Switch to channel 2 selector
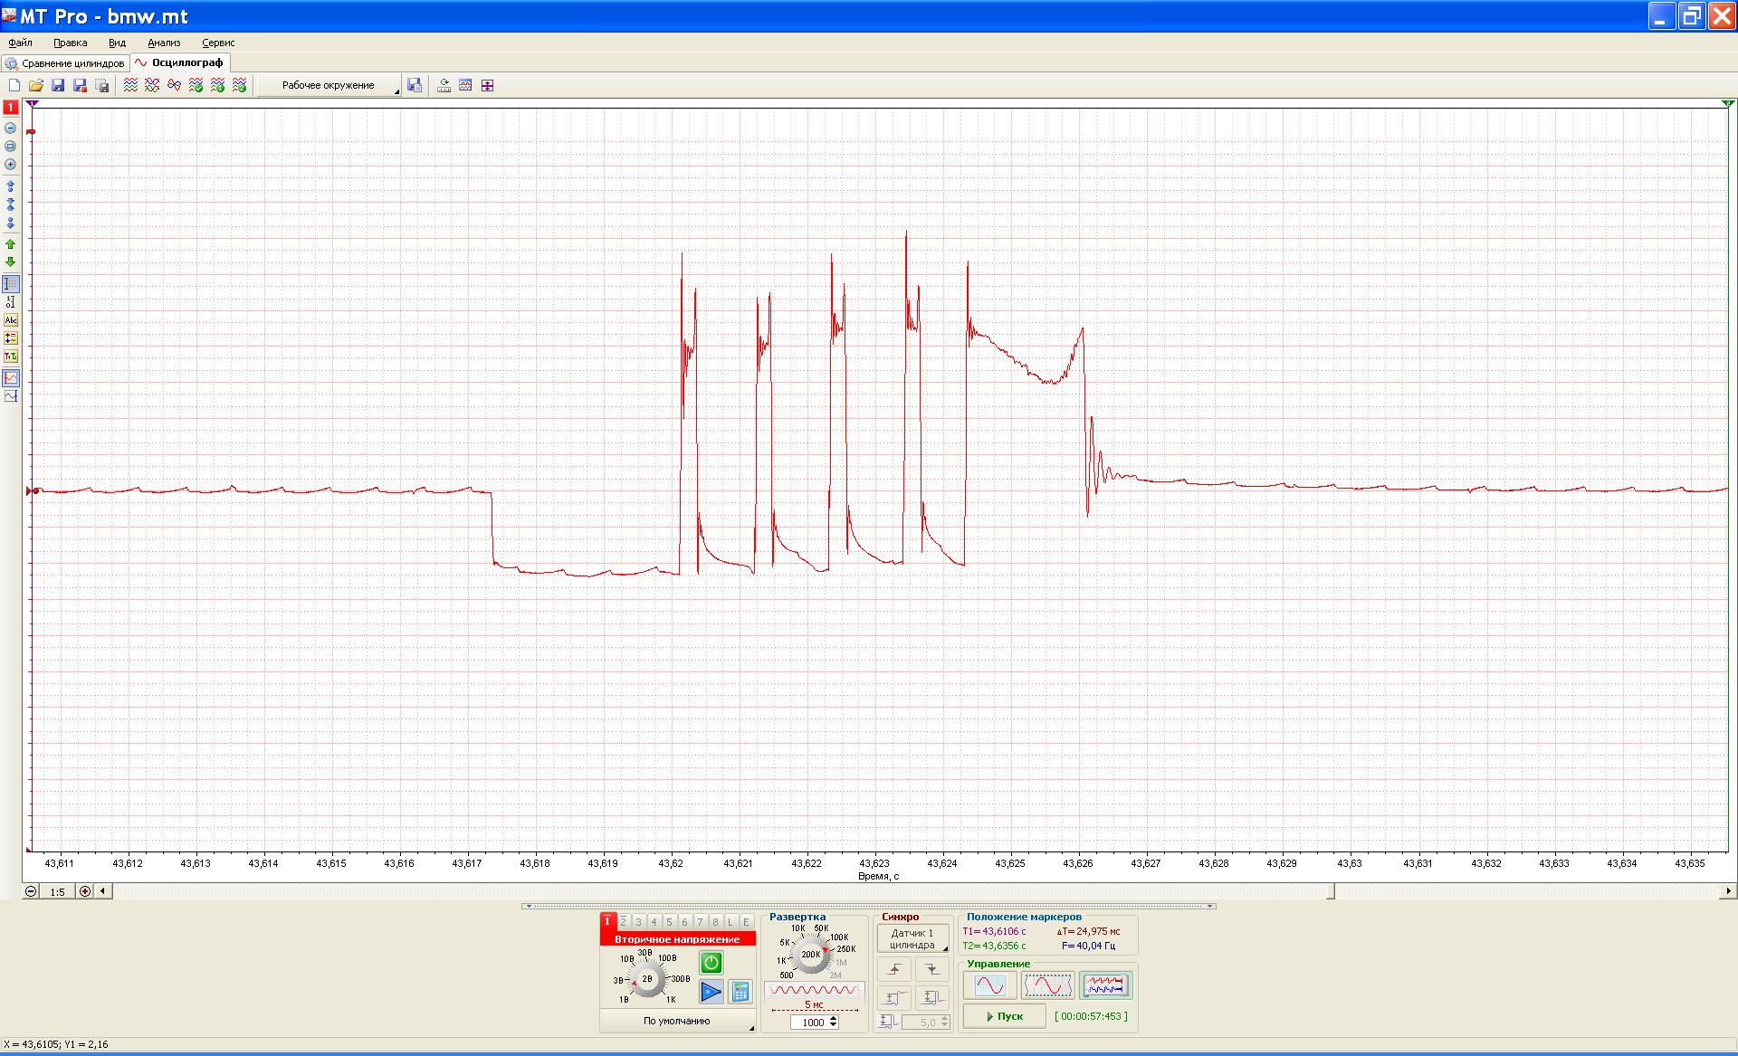The width and height of the screenshot is (1738, 1056). (624, 922)
